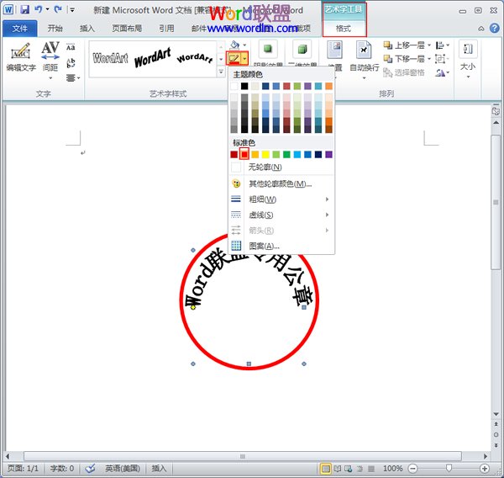This screenshot has width=504, height=478.
Task: Expand Bring Forward (上移一层) dropdown arrow
Action: click(x=429, y=45)
